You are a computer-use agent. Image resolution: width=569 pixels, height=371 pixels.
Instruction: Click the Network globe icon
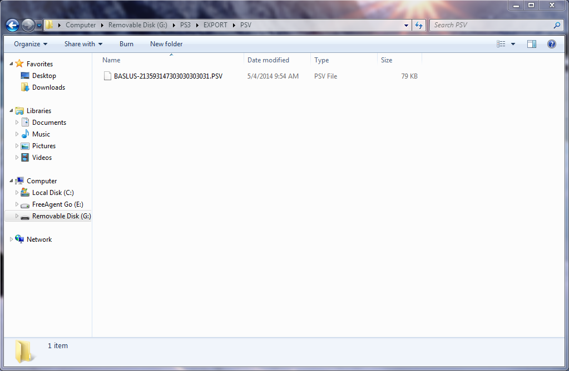[x=19, y=239]
